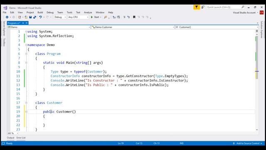Viewport: 266px width, 150px height.
Task: Click the scrollbar down arrow in editor
Action: click(257, 130)
